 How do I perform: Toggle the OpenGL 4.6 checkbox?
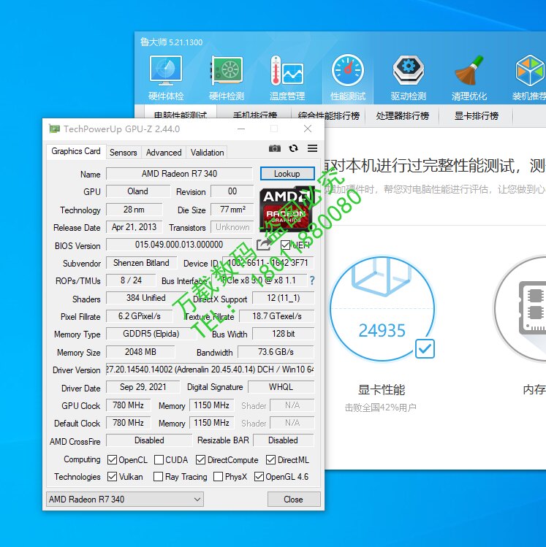click(259, 477)
